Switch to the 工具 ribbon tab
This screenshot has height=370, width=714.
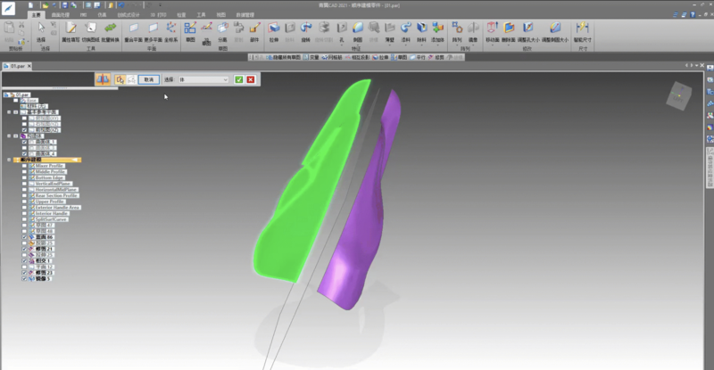pos(201,15)
